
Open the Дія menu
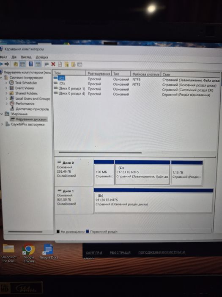point(14,57)
